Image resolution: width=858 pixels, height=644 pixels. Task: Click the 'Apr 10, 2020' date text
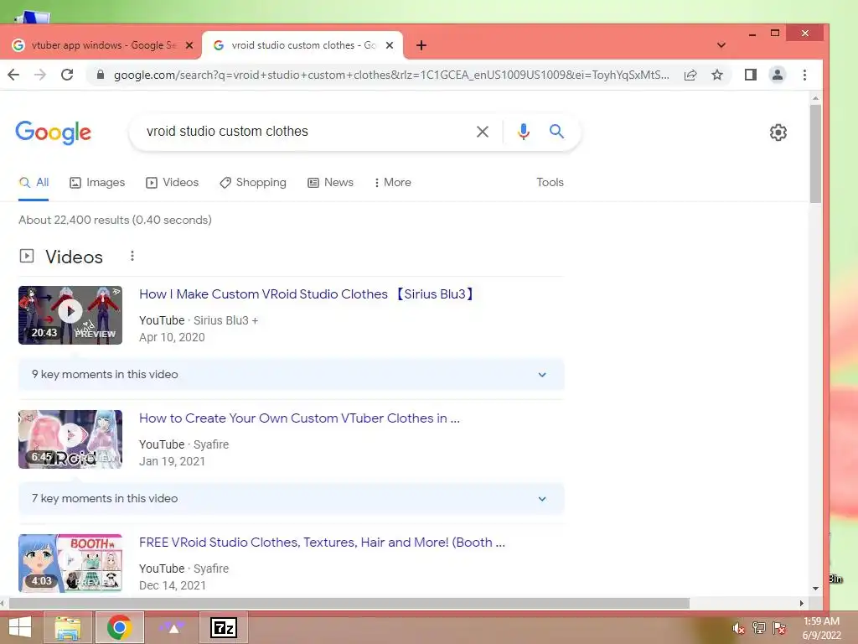172,337
